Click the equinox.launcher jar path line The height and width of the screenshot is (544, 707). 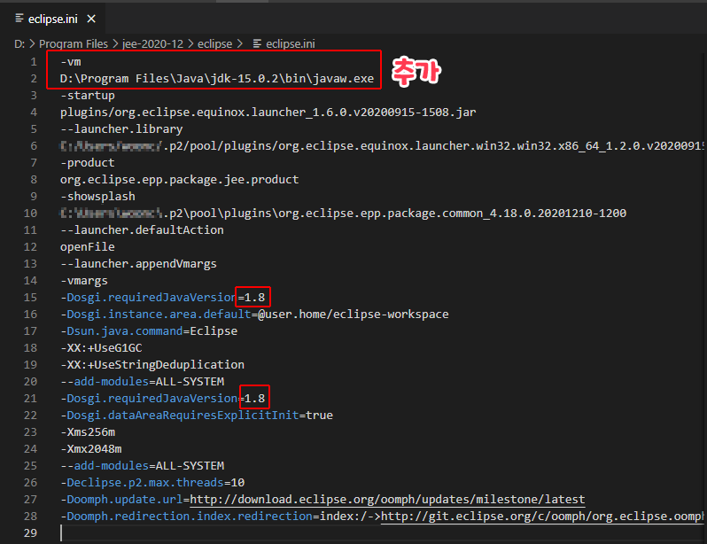point(268,113)
